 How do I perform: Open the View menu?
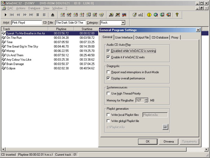[x=46, y=8]
